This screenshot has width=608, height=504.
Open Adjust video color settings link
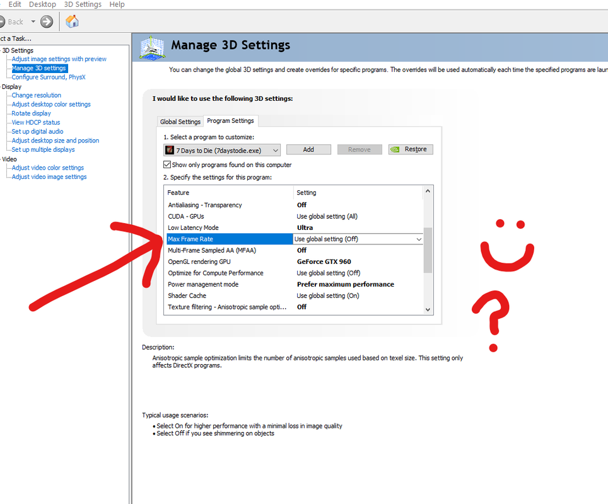click(x=48, y=168)
